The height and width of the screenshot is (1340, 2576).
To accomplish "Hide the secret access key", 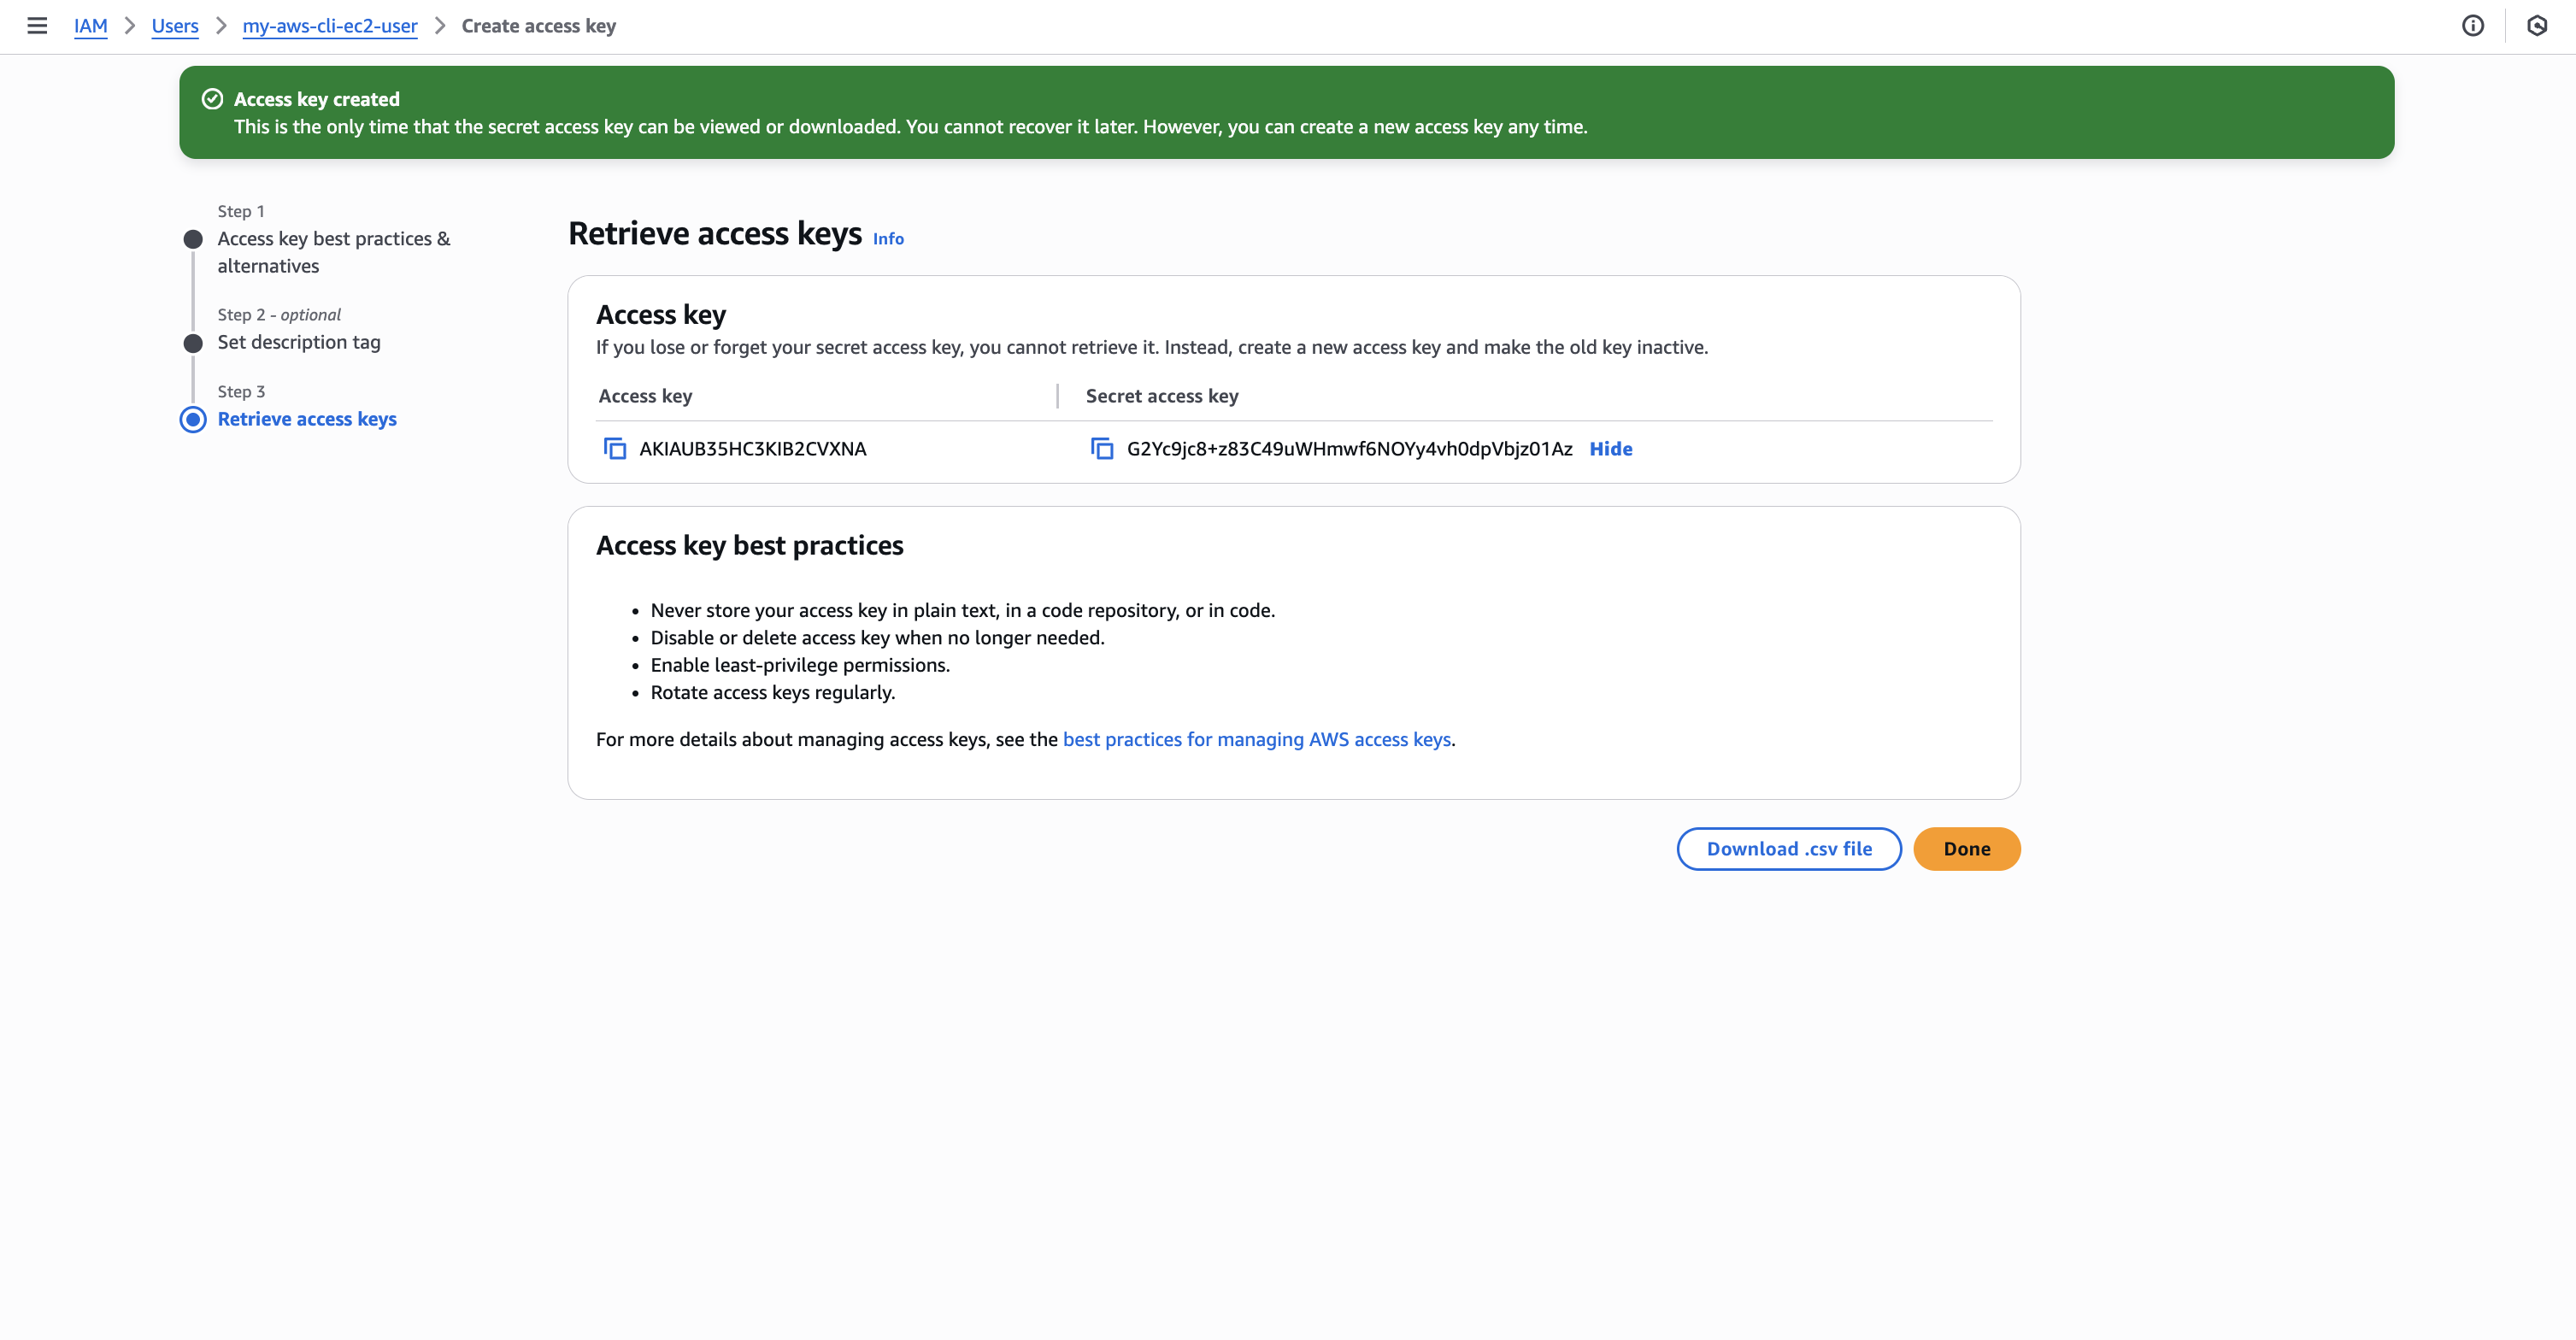I will pyautogui.click(x=1610, y=449).
